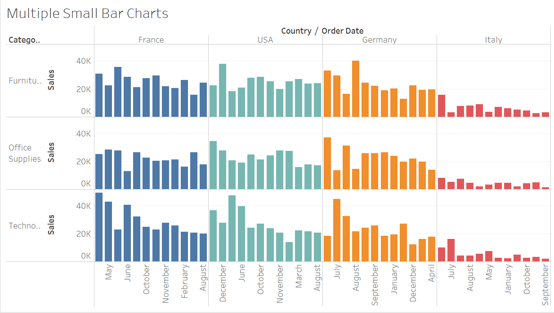Select the first blue bar in Technology row

coord(99,227)
